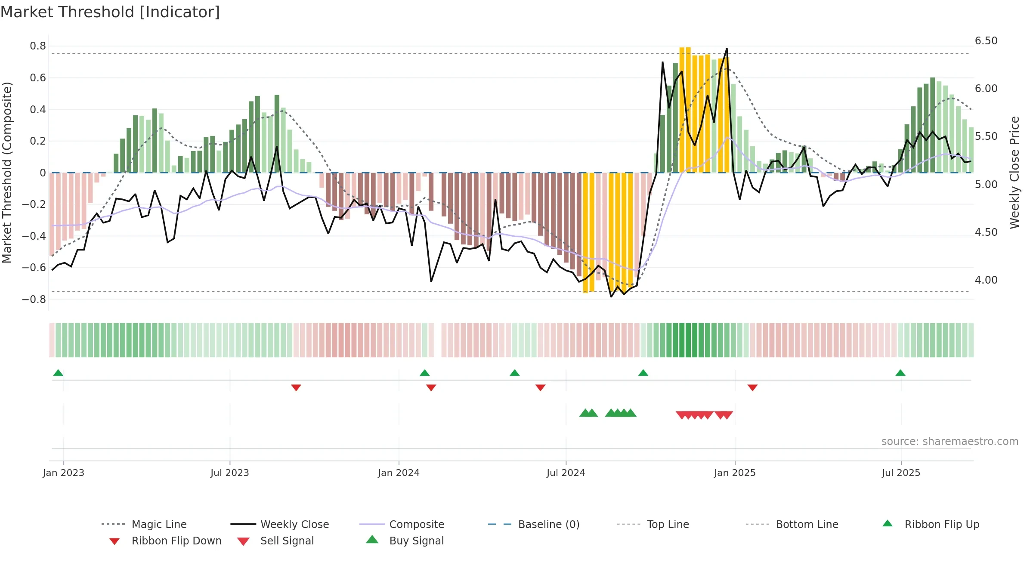The image size is (1033, 581).
Task: Toggle the Sell Signal legend entry
Action: click(275, 541)
